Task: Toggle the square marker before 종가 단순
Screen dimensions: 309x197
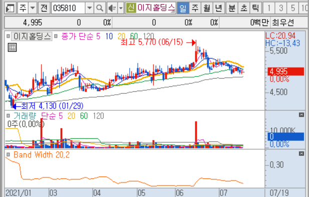Action: pos(56,36)
